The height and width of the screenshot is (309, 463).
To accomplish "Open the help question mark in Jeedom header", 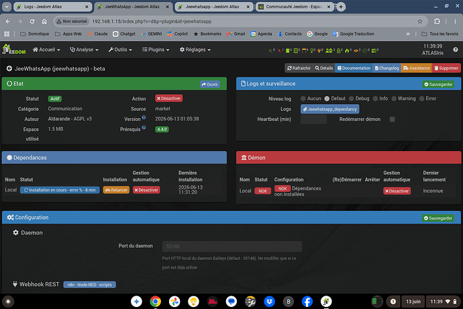I will coord(456,50).
